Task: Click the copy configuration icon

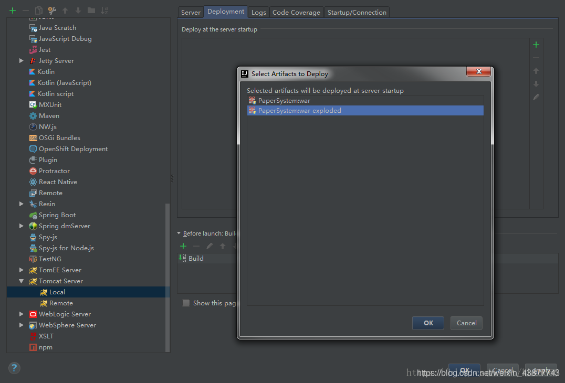Action: point(38,10)
